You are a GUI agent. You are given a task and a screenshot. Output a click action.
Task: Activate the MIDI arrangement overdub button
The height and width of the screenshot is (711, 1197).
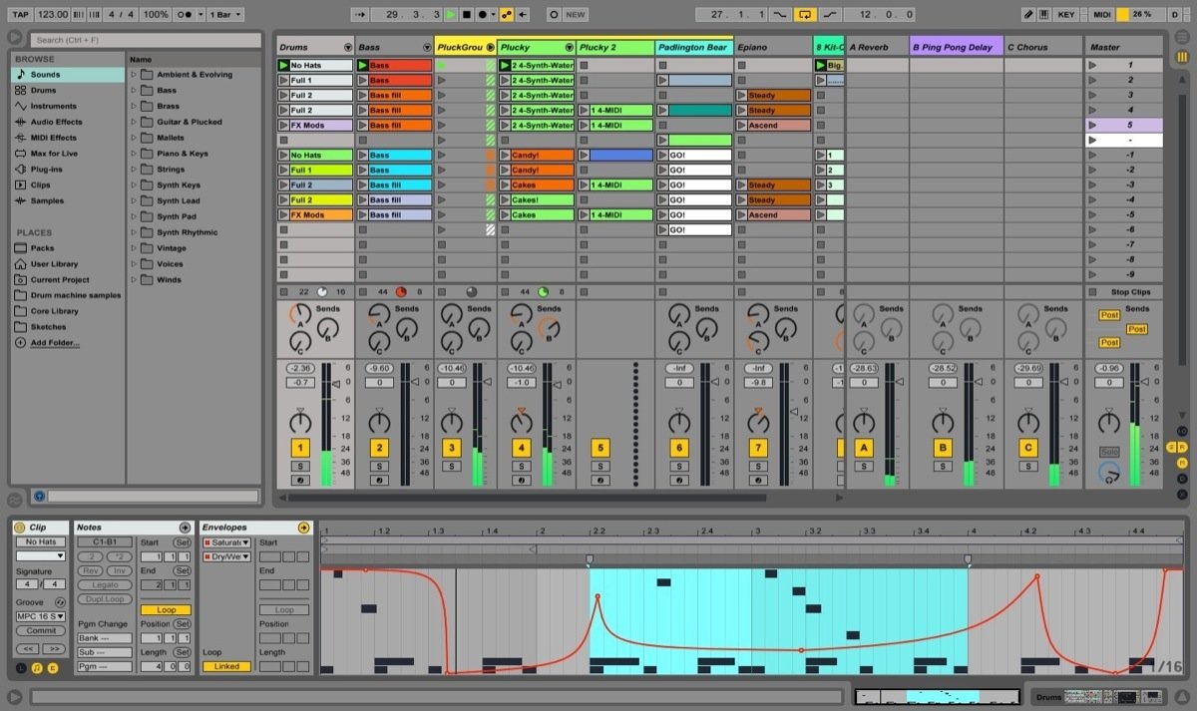click(509, 14)
